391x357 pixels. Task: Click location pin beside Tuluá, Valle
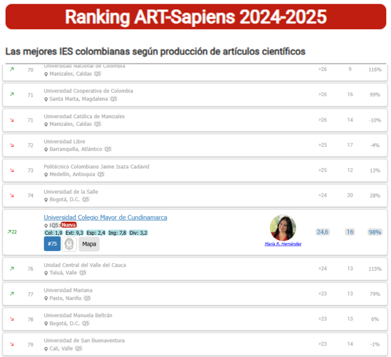(x=46, y=273)
